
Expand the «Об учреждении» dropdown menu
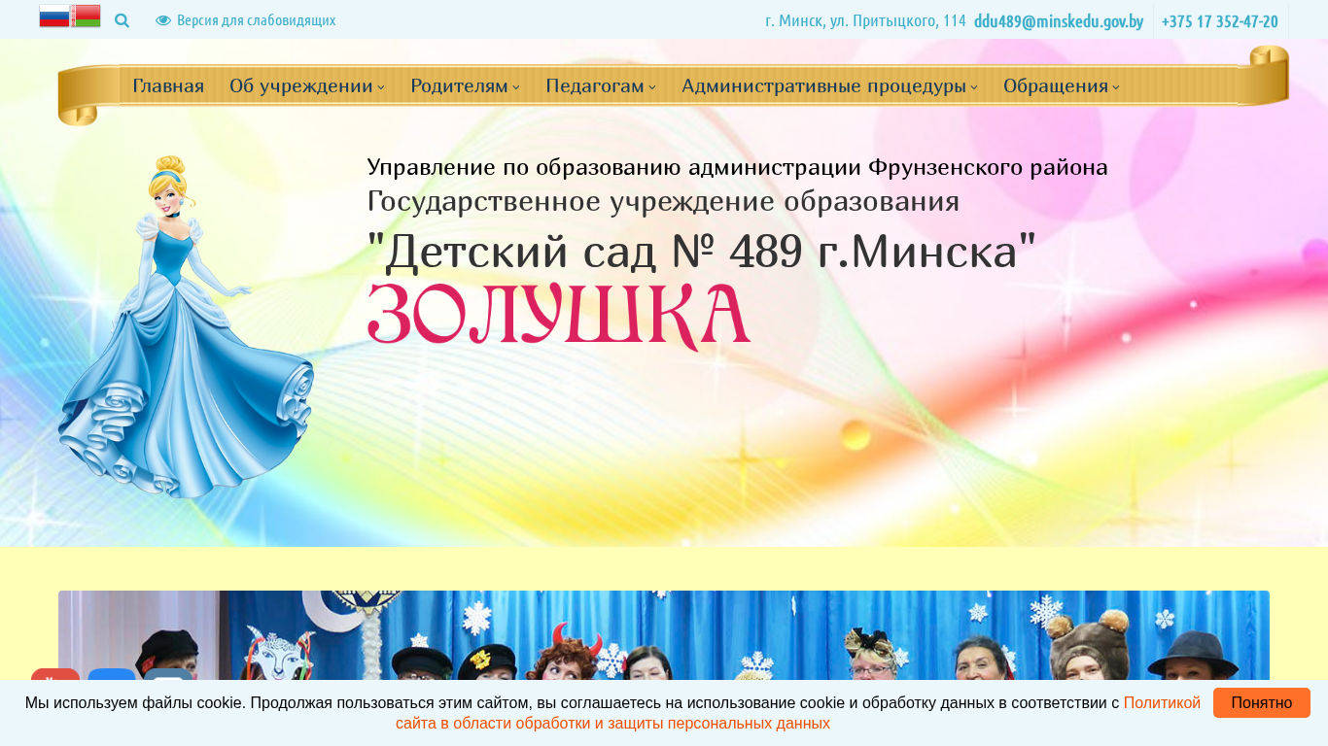[x=307, y=85]
